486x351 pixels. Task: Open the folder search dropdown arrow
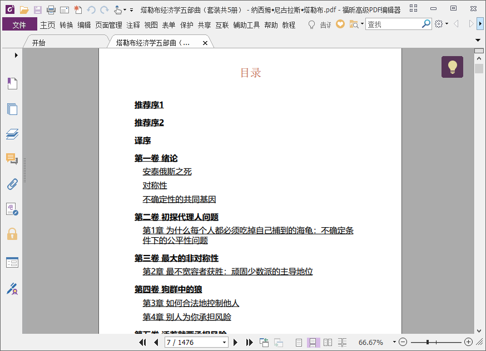362,24
